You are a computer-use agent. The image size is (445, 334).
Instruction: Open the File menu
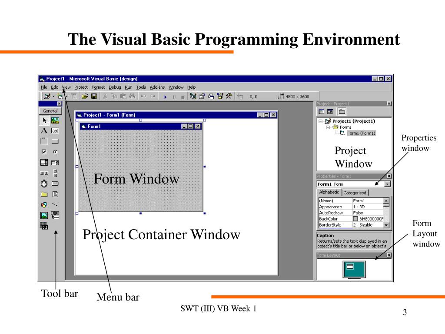coord(44,87)
